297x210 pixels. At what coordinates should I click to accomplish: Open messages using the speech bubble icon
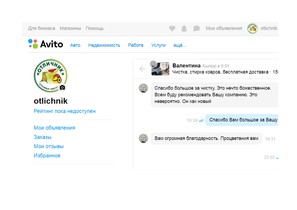click(x=196, y=28)
